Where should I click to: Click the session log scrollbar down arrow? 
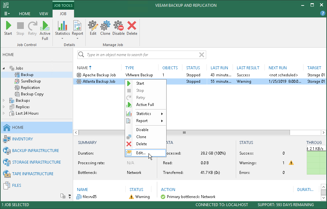click(x=323, y=198)
